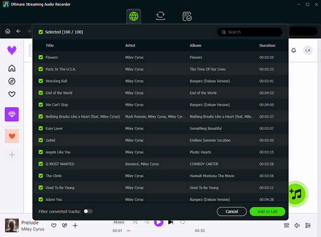Skip to the next track
Screen dimensions: 321x237
pyautogui.click(x=171, y=222)
